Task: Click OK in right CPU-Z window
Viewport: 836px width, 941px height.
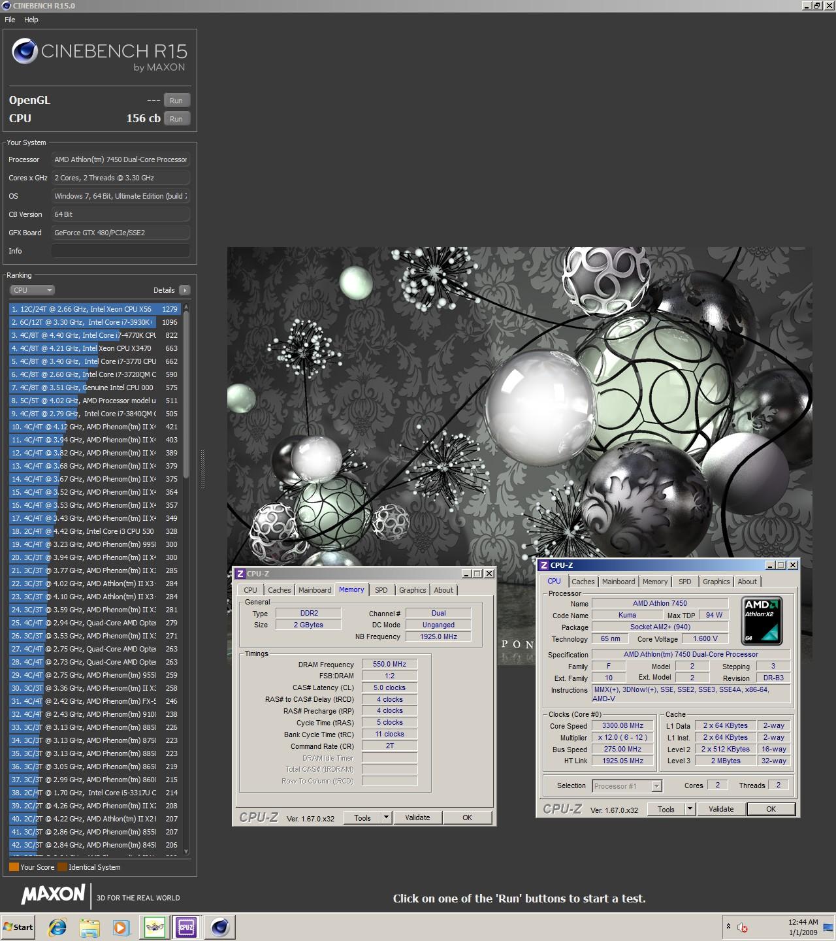Action: pyautogui.click(x=771, y=809)
